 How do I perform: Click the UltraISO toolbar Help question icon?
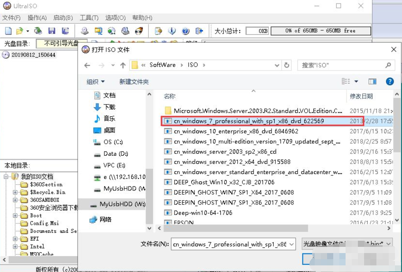coord(186,31)
